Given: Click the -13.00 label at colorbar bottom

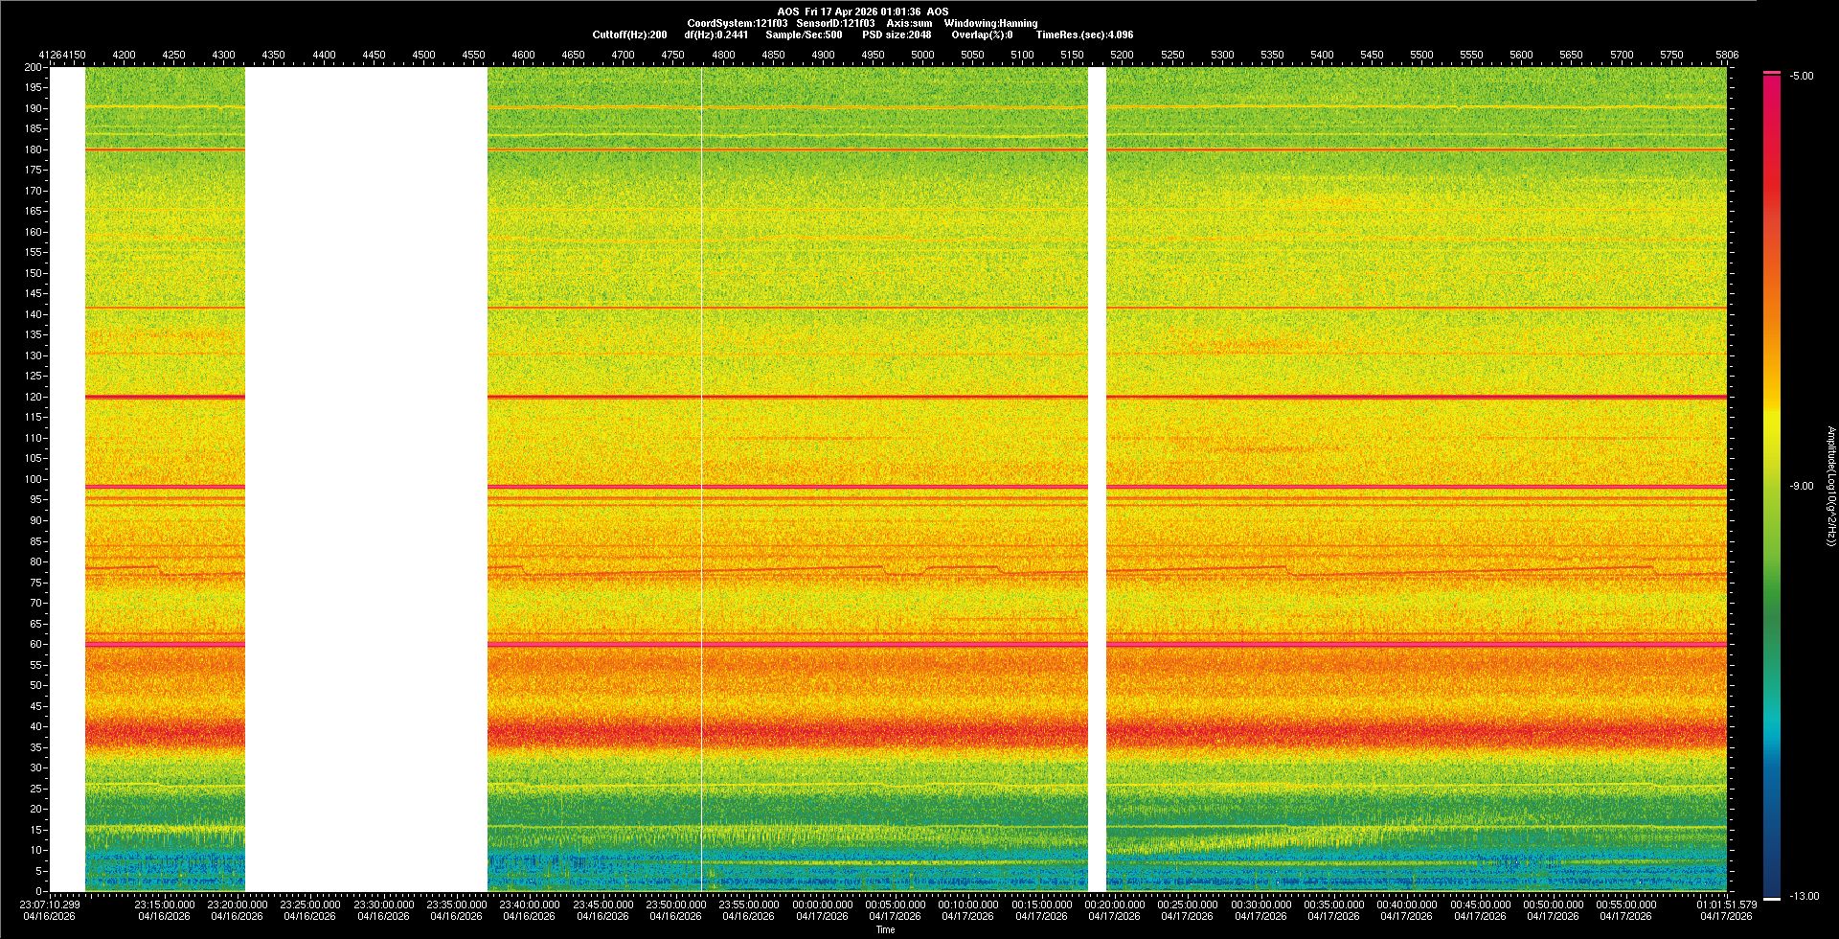Looking at the screenshot, I should coord(1805,897).
